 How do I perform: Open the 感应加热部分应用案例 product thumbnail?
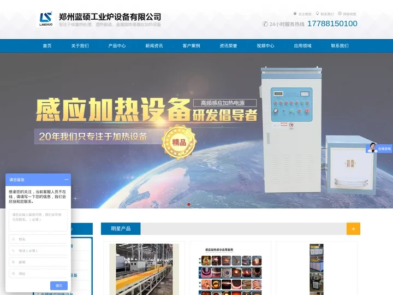pos(230,270)
